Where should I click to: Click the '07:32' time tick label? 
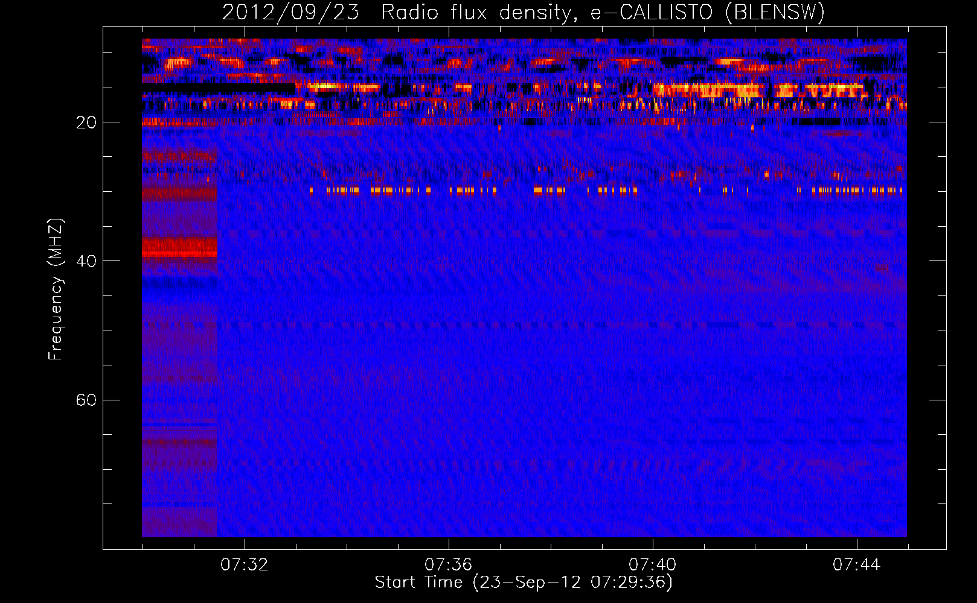pos(244,565)
